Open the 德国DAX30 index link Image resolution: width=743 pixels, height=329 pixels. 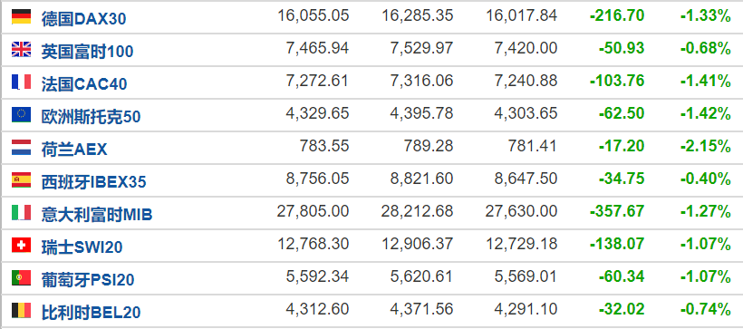coord(83,18)
